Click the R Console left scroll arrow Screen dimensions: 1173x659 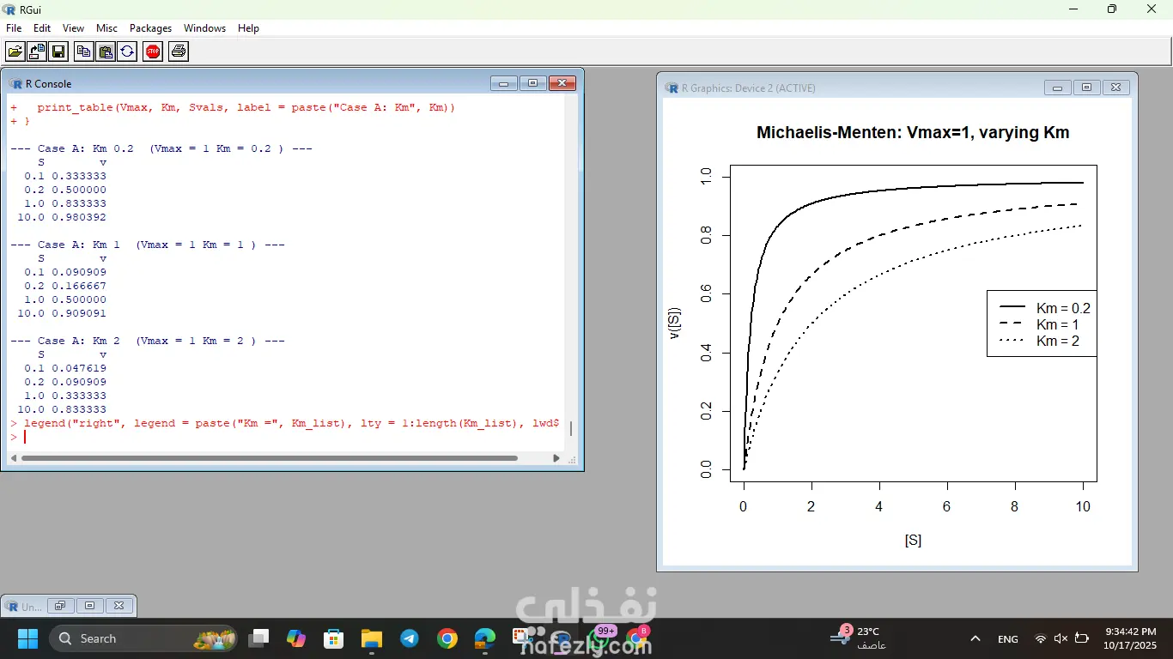coord(14,458)
